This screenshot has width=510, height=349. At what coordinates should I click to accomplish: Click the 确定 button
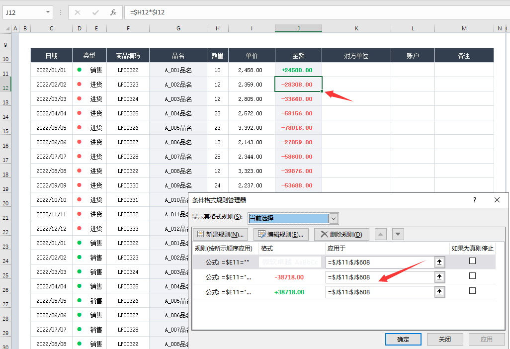pos(403,339)
